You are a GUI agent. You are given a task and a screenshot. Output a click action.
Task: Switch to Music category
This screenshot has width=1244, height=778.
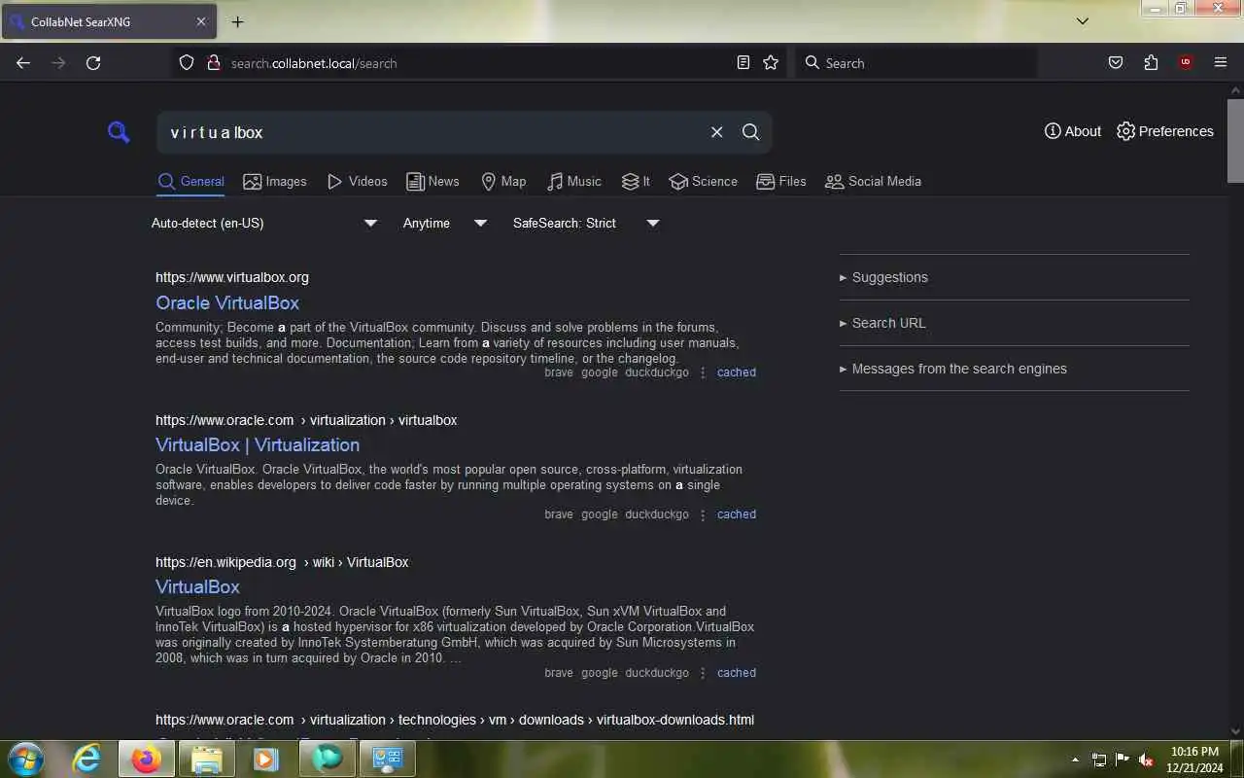[x=574, y=182]
